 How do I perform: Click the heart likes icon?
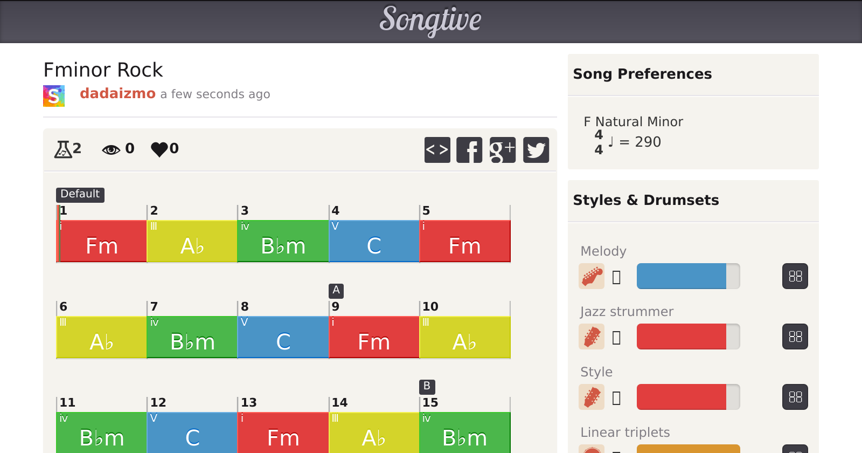(159, 149)
